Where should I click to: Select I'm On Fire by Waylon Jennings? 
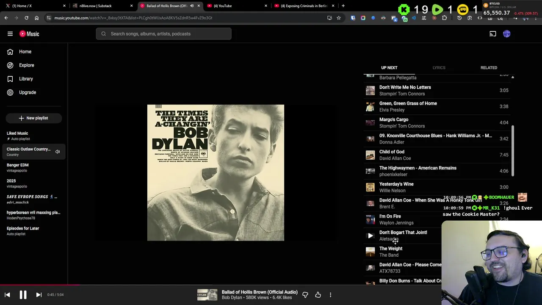(437, 219)
